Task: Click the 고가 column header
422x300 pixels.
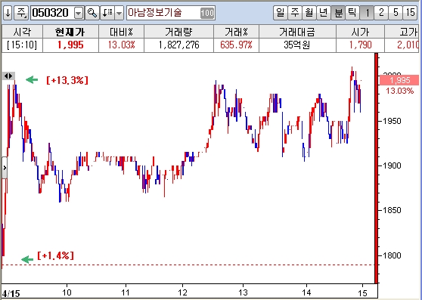Action: (402, 32)
